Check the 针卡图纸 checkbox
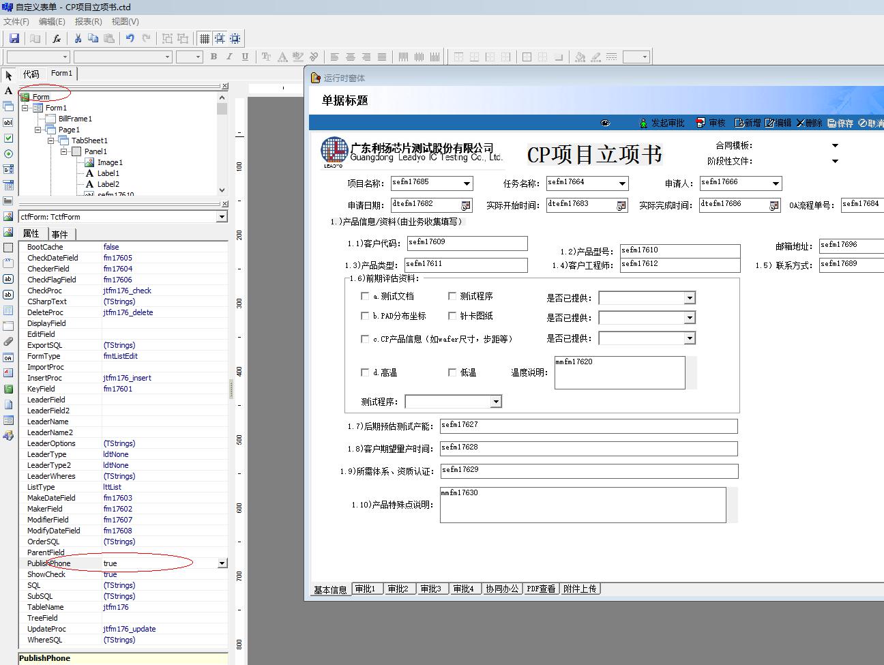The height and width of the screenshot is (665, 884). [452, 316]
